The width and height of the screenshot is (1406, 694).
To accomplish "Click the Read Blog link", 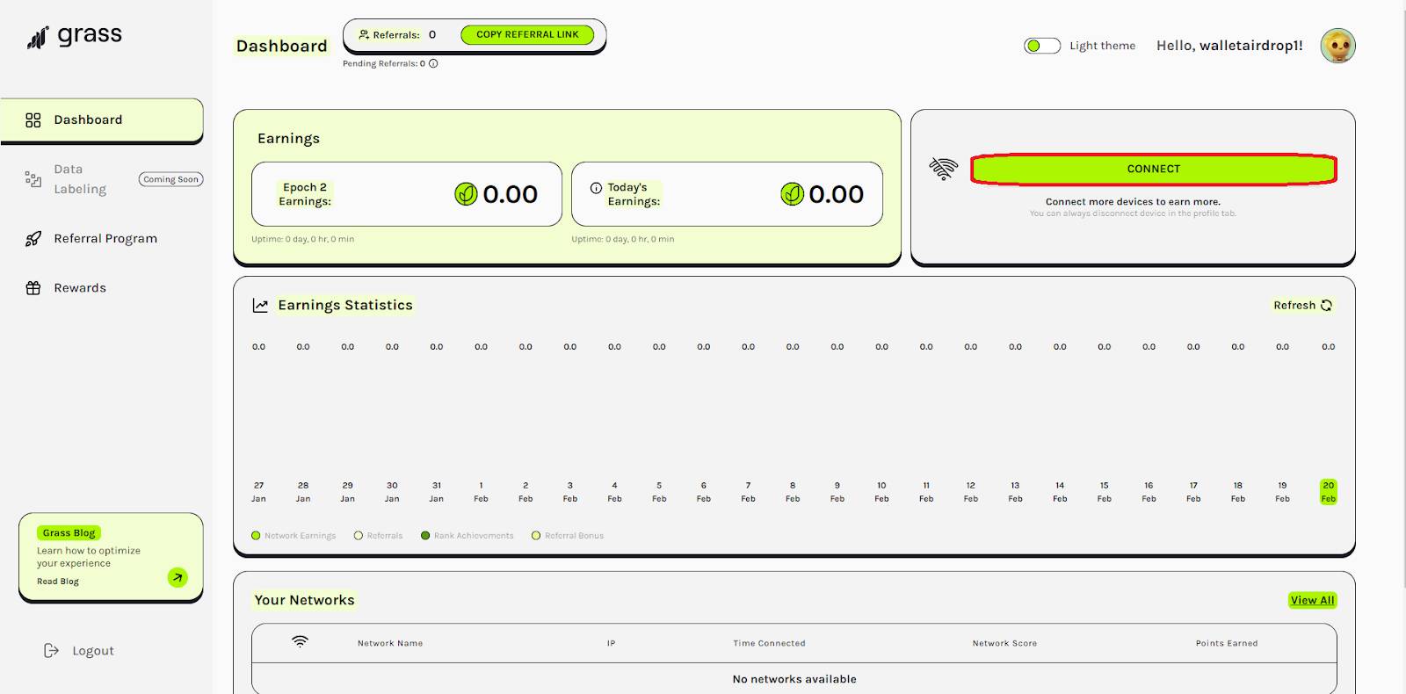I will click(58, 582).
